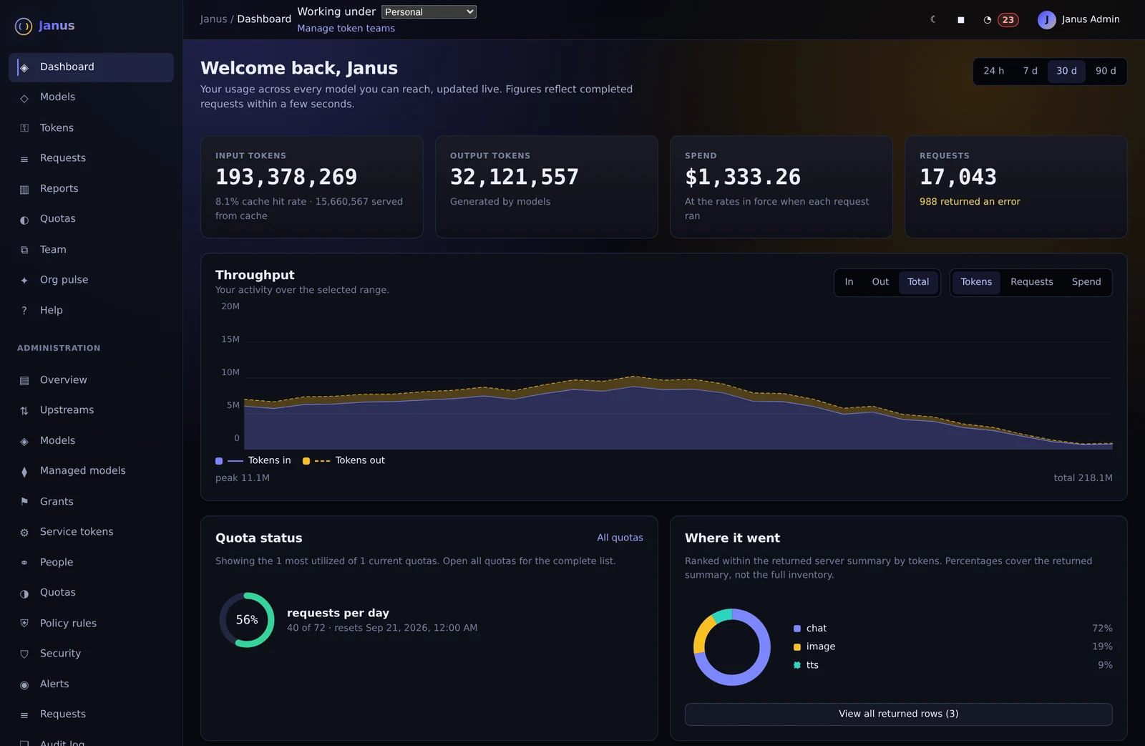This screenshot has height=746, width=1145.
Task: Open the Administration Overview icon
Action: [24, 380]
